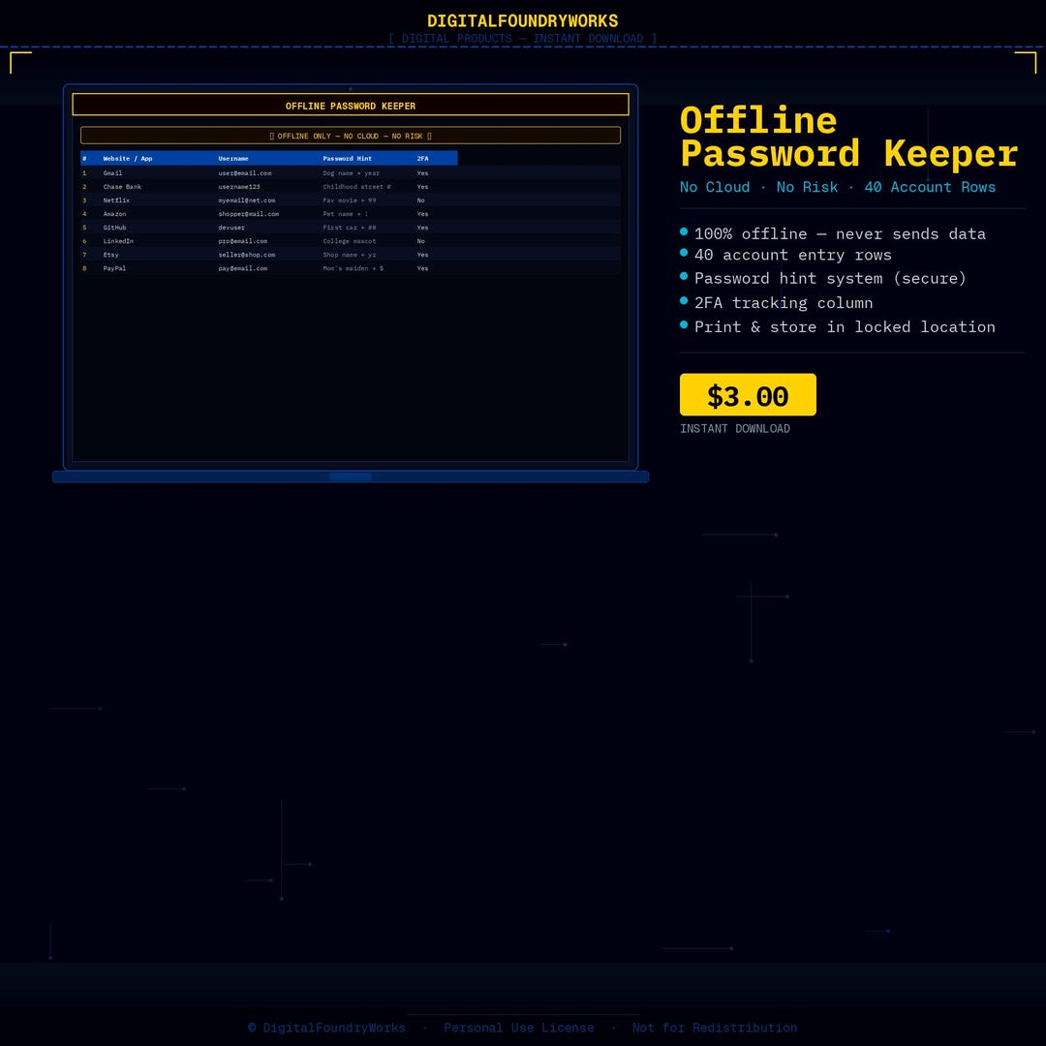Click the 'Not for Redistribution' footer text
1046x1046 pixels.
(x=715, y=1028)
